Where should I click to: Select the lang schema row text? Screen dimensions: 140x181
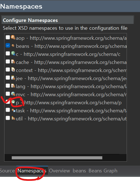click(x=71, y=86)
